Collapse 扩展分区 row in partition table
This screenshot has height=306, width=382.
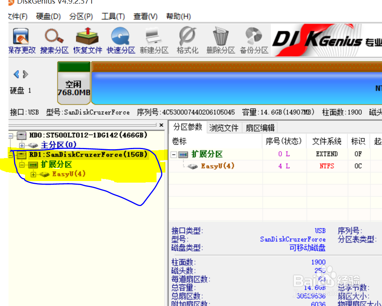click(x=173, y=154)
